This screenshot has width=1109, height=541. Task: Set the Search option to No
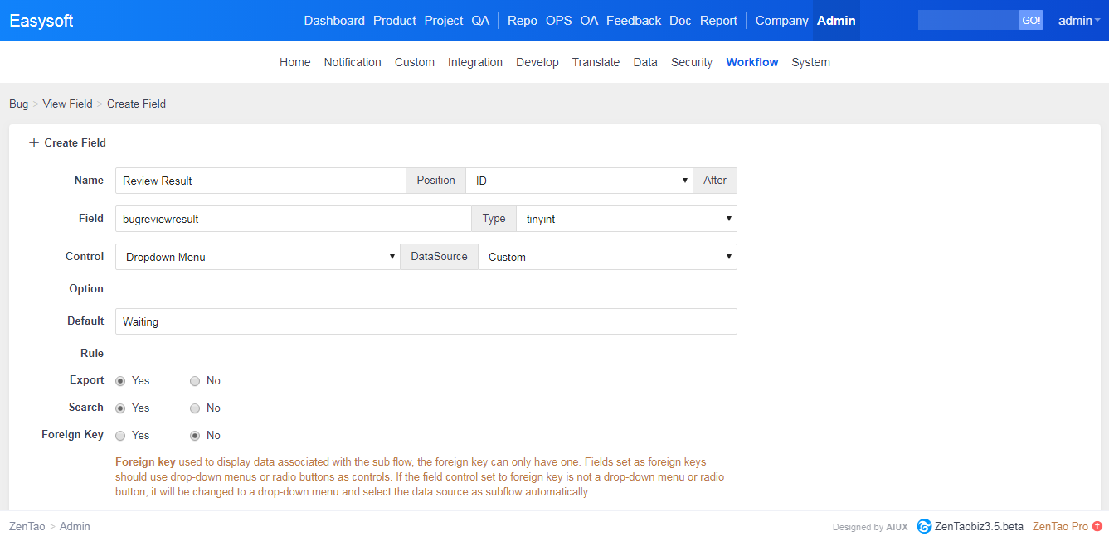pos(195,408)
